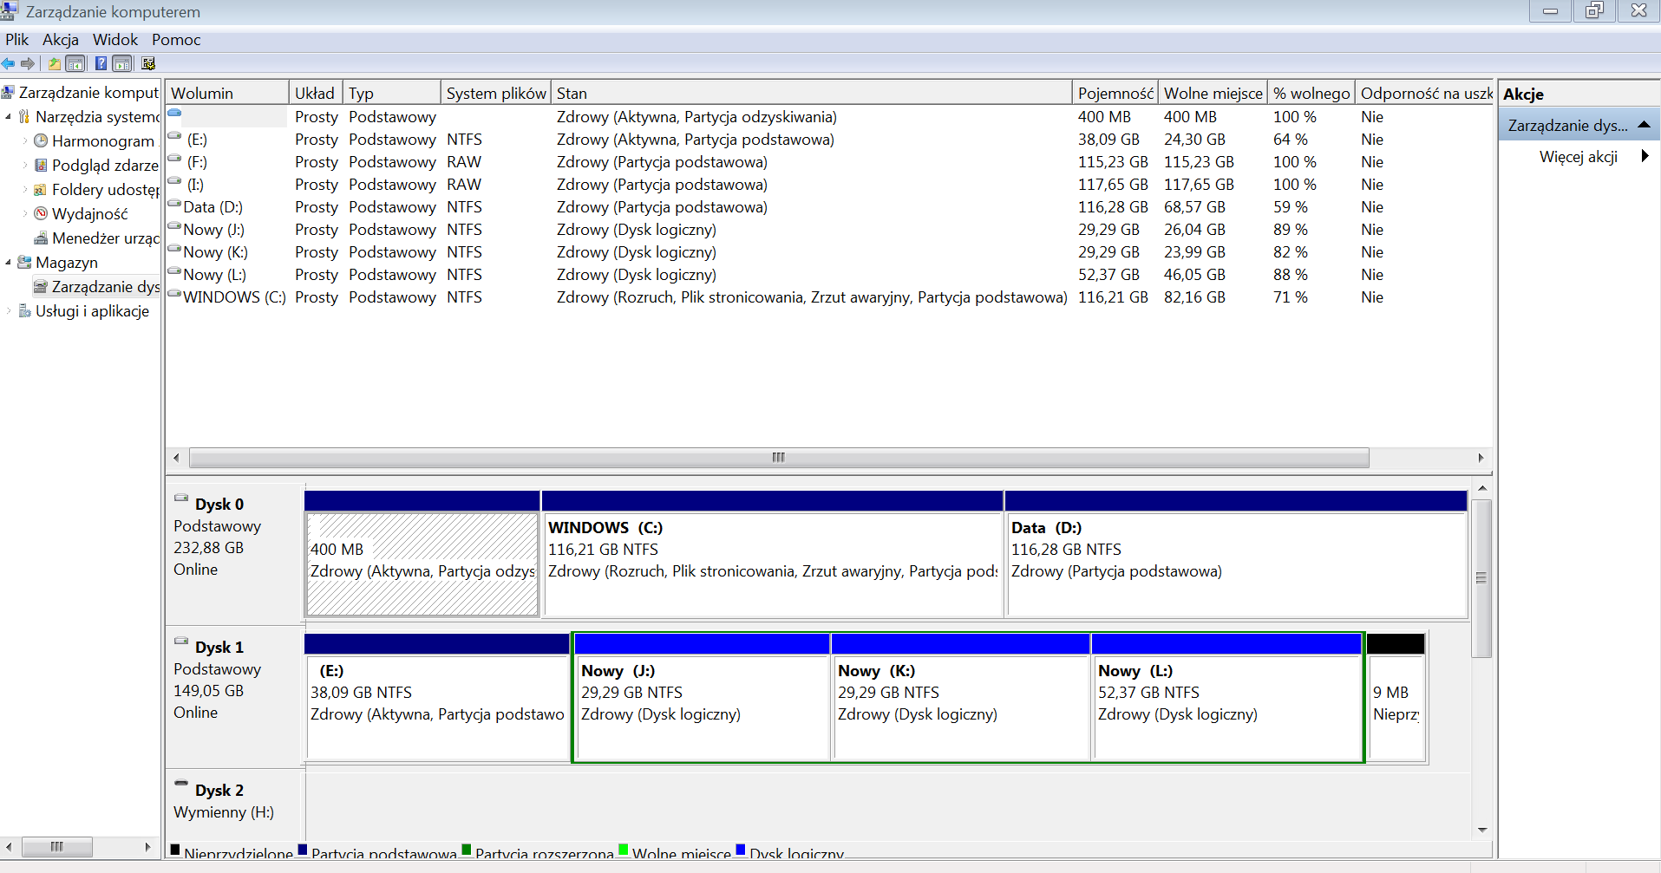Toggle the action pane show/hide toolbar icon
Viewport: 1661px width, 873px height.
coord(122,63)
